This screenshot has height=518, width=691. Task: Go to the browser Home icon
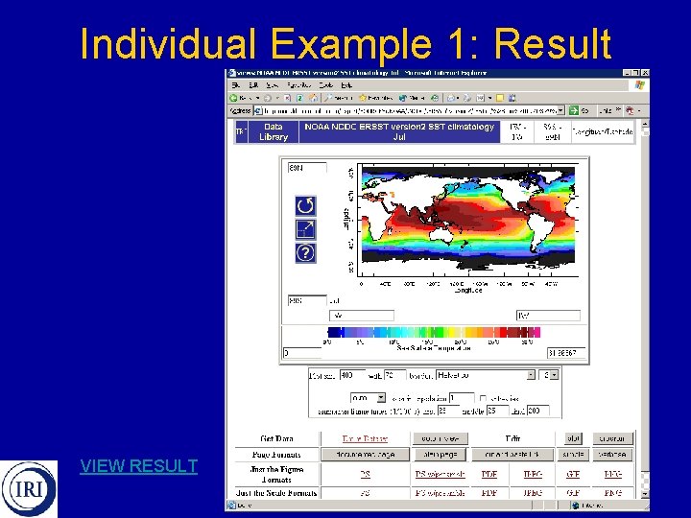pos(313,98)
